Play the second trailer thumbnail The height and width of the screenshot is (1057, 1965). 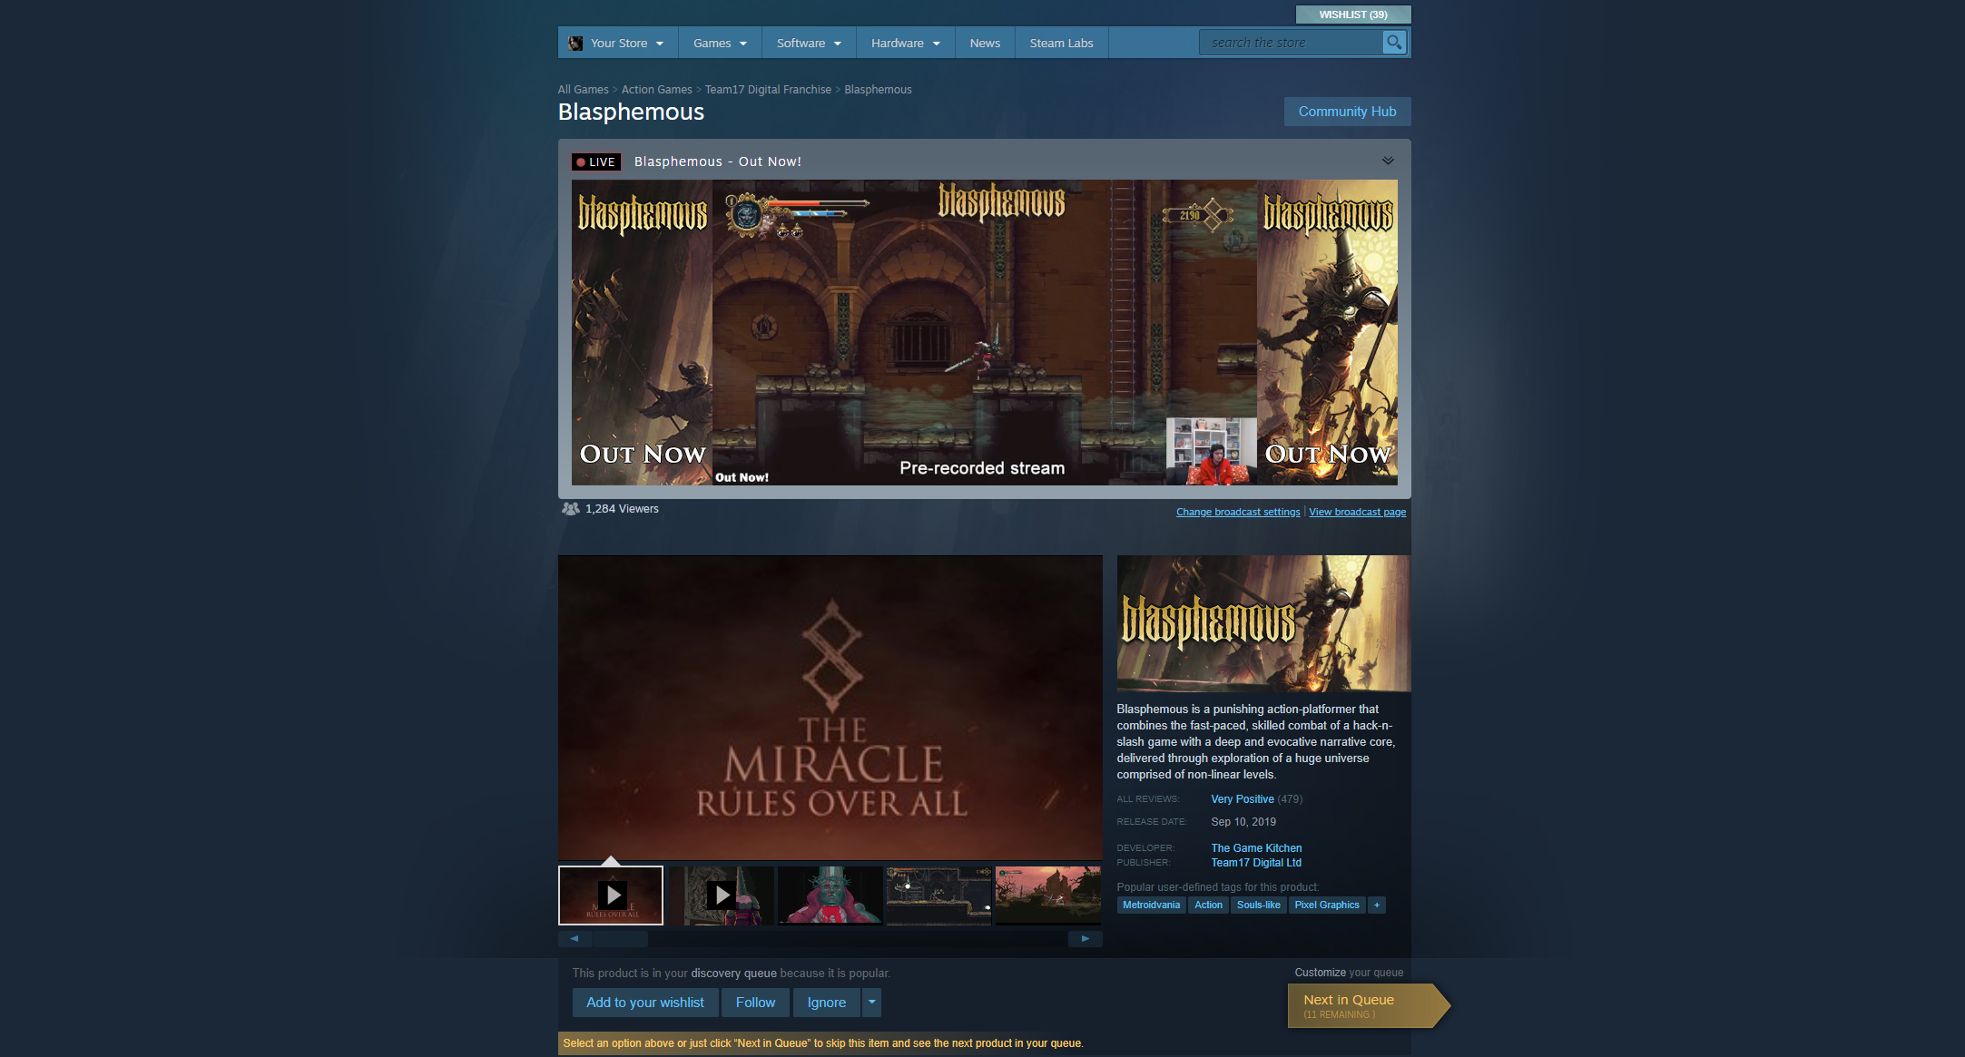[722, 896]
